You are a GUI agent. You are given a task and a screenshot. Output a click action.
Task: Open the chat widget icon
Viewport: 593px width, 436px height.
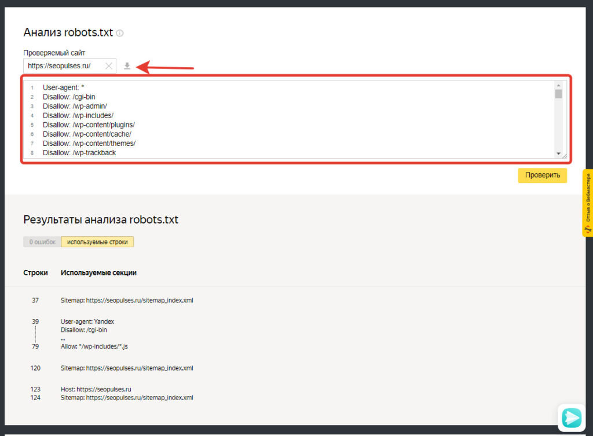(x=572, y=418)
